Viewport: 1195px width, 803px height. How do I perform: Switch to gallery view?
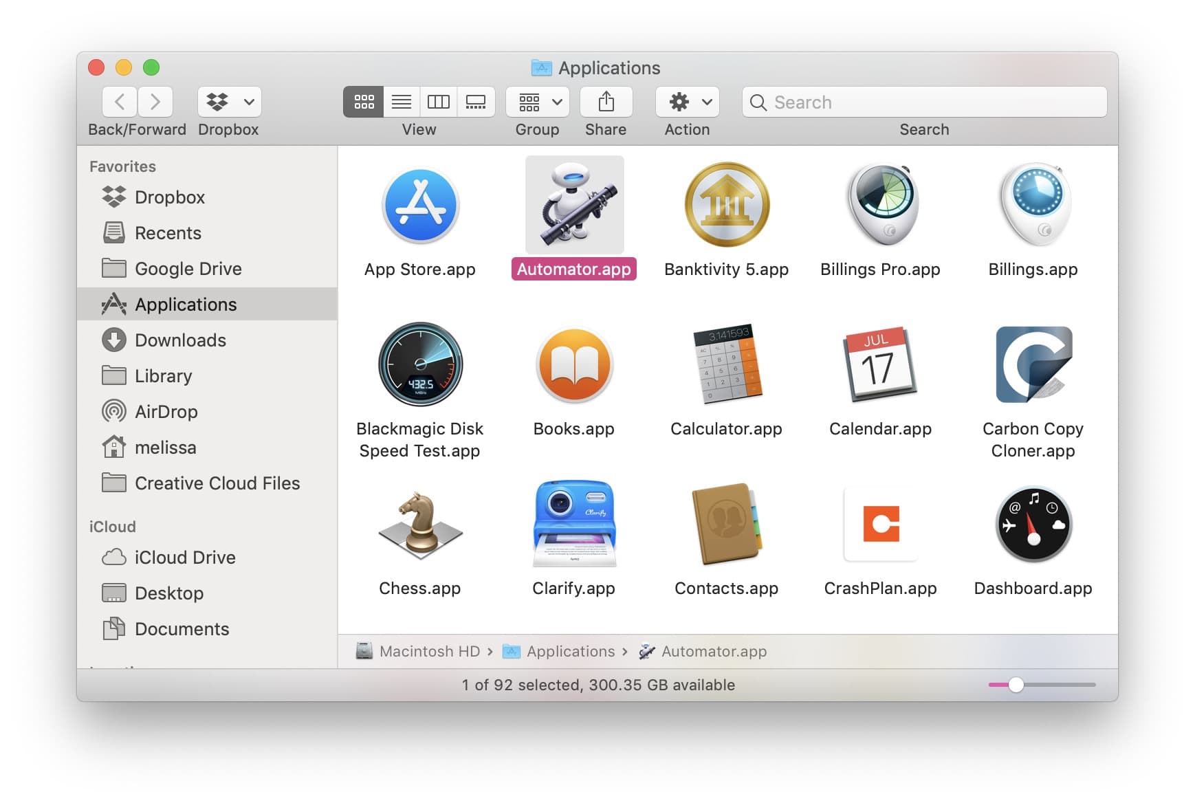[476, 102]
